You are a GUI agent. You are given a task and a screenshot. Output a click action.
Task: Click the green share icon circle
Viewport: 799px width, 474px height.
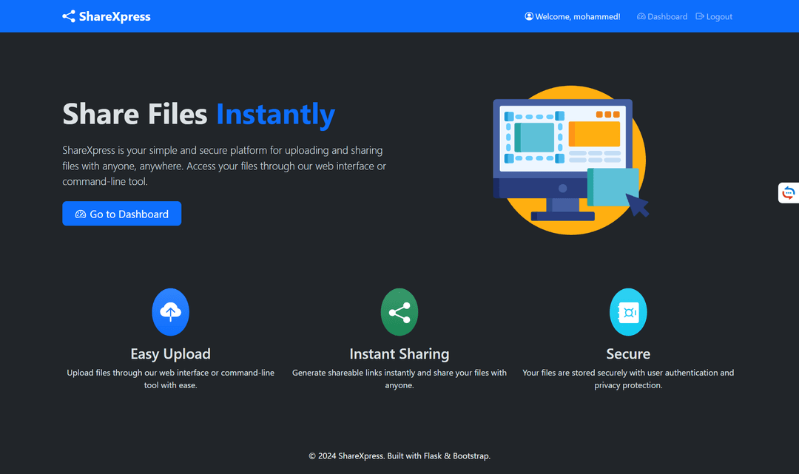pos(399,312)
